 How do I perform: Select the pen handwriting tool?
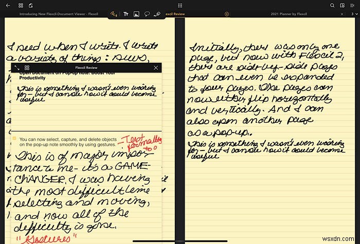pyautogui.click(x=114, y=14)
